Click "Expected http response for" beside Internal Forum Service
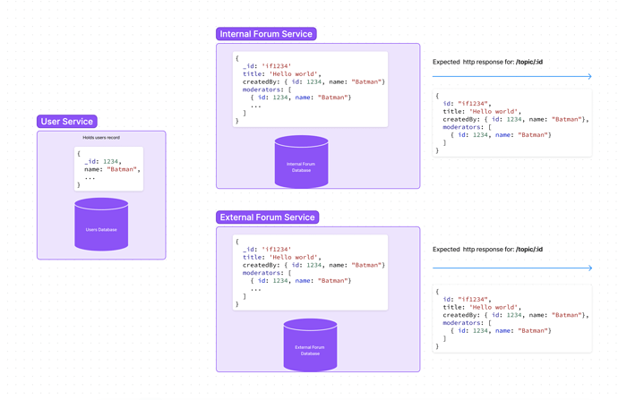This screenshot has height=400, width=618. pos(487,62)
